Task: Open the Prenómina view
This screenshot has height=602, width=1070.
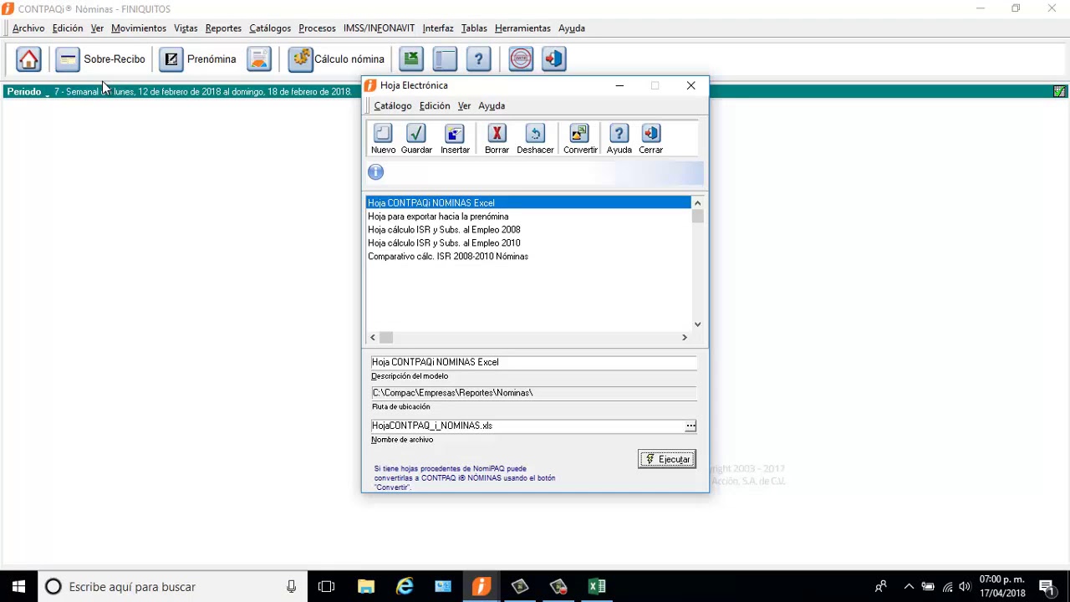Action: tap(199, 59)
